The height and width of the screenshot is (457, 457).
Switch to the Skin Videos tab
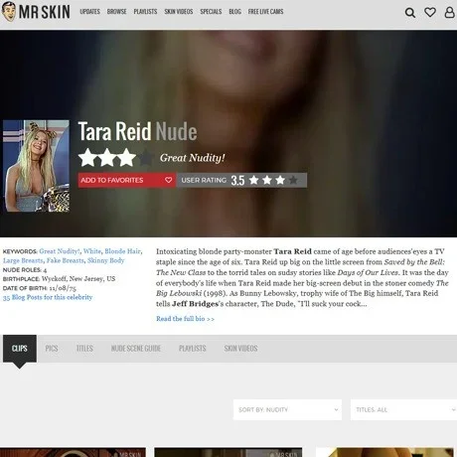point(240,349)
